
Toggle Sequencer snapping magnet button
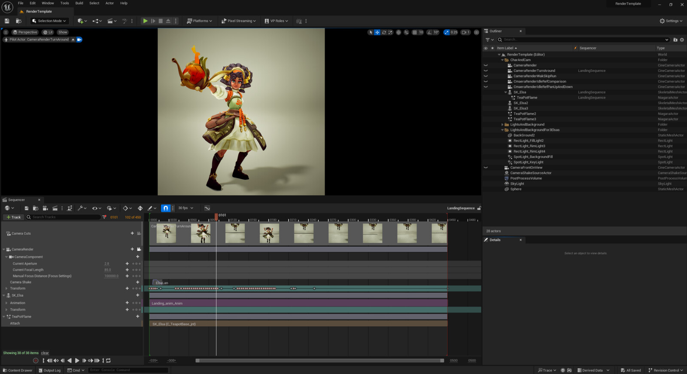point(165,208)
